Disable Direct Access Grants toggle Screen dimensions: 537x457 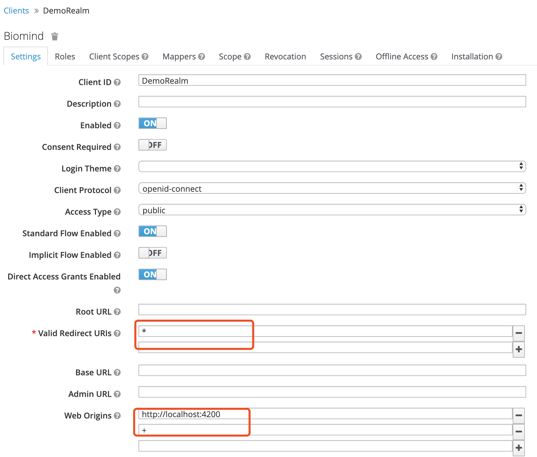(x=153, y=275)
